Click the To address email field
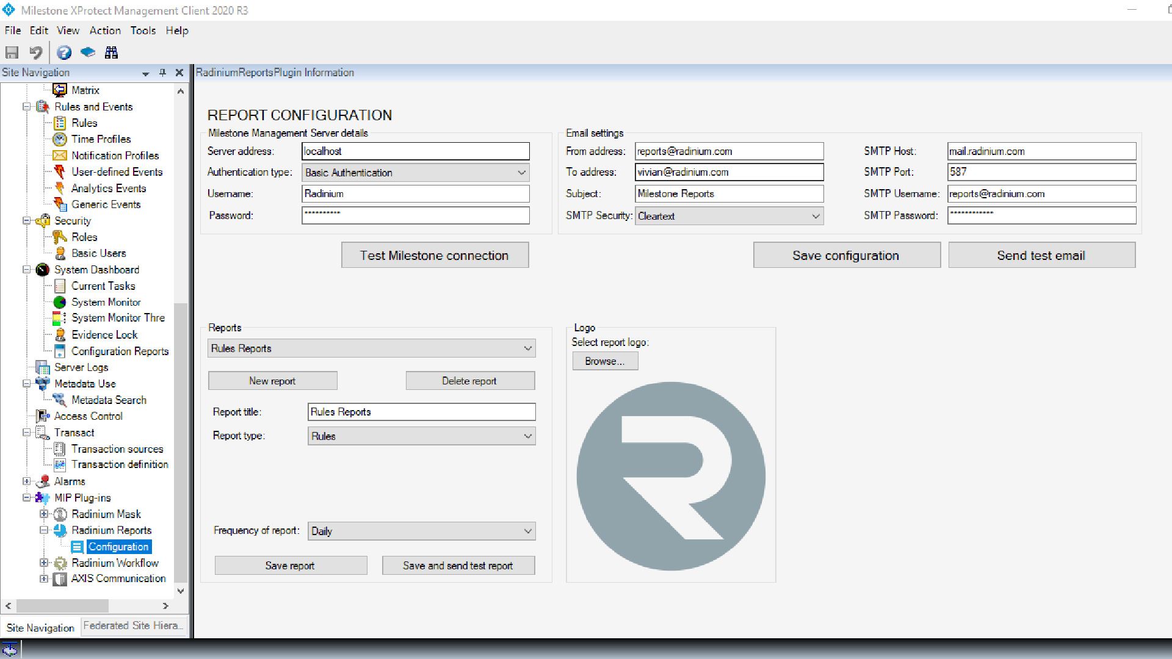The height and width of the screenshot is (659, 1172). 729,172
